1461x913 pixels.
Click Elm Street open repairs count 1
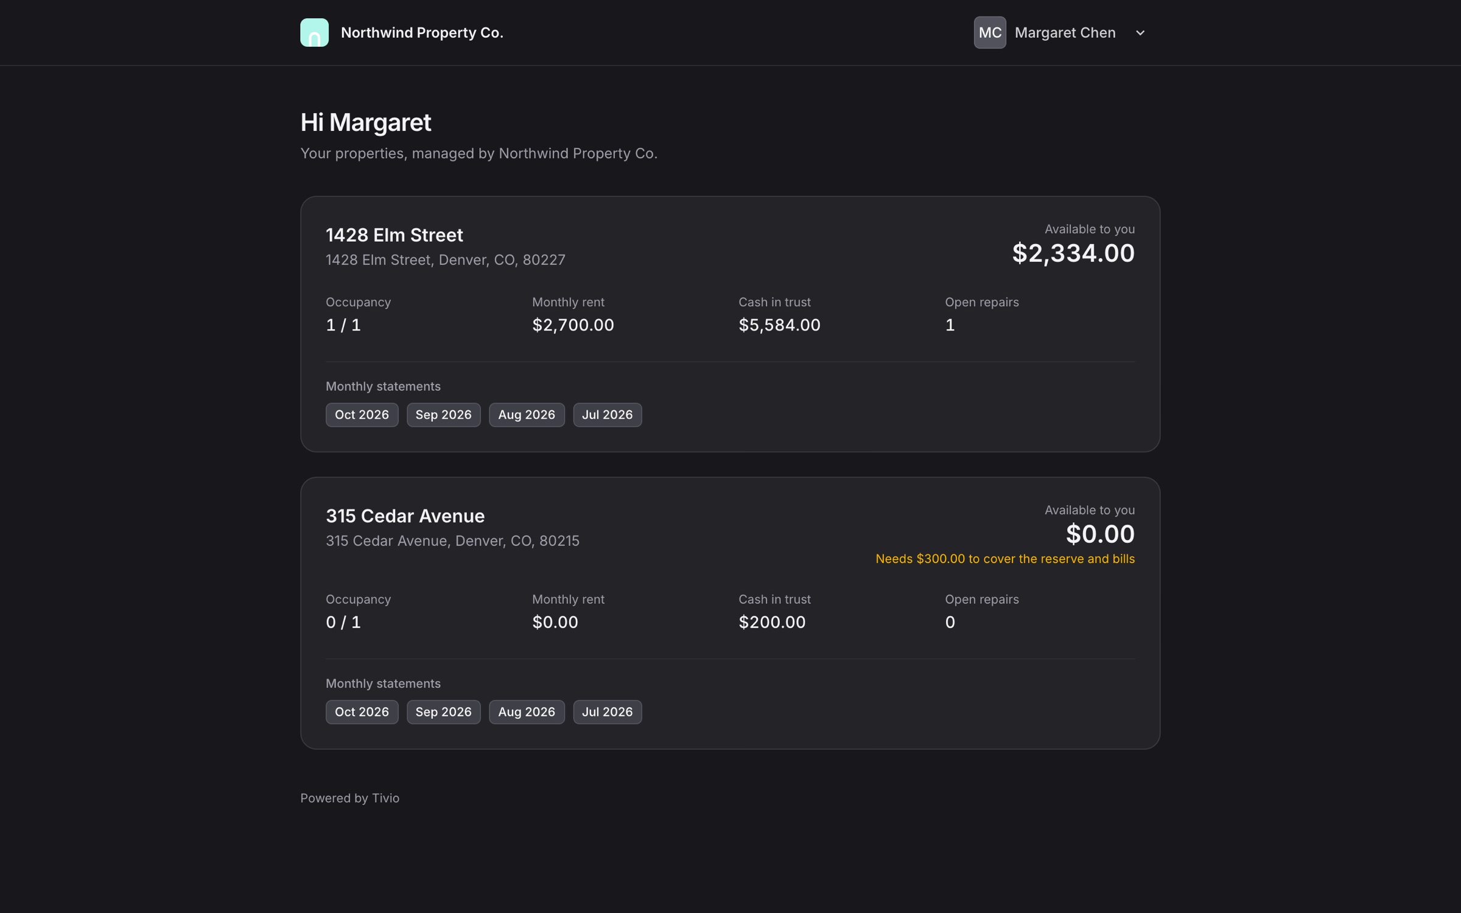tap(950, 325)
